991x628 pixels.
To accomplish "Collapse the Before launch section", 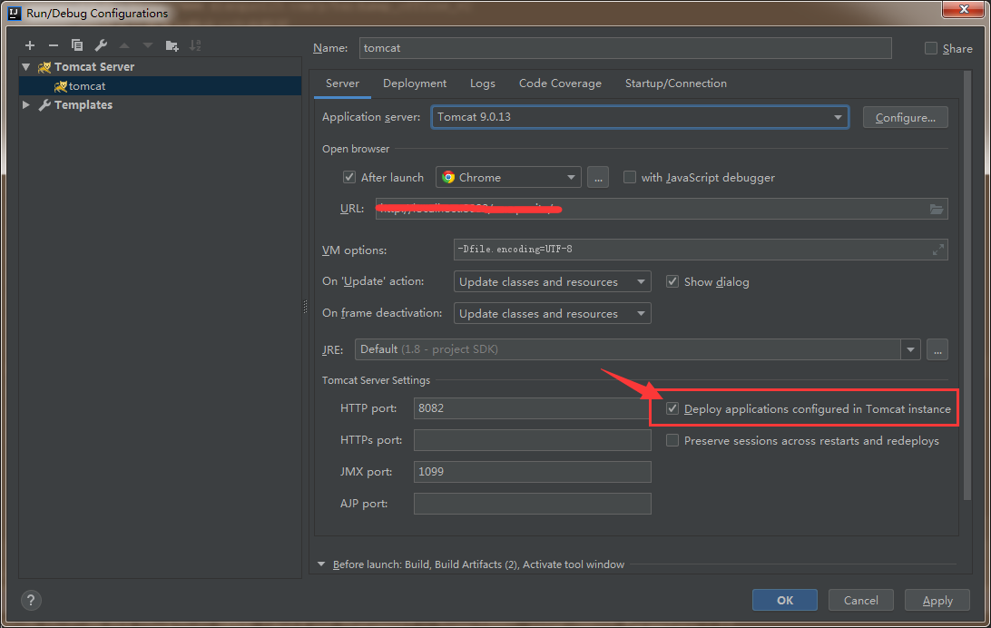I will point(321,564).
